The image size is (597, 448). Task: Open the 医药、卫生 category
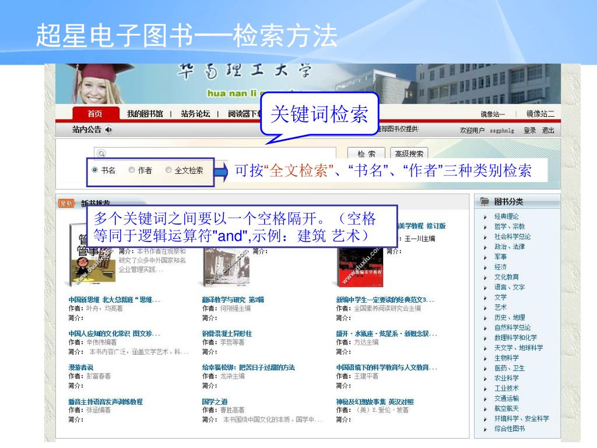510,368
